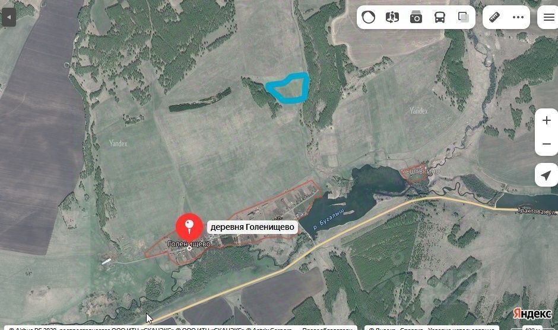
Task: Zoom in with plus button
Action: 547,120
